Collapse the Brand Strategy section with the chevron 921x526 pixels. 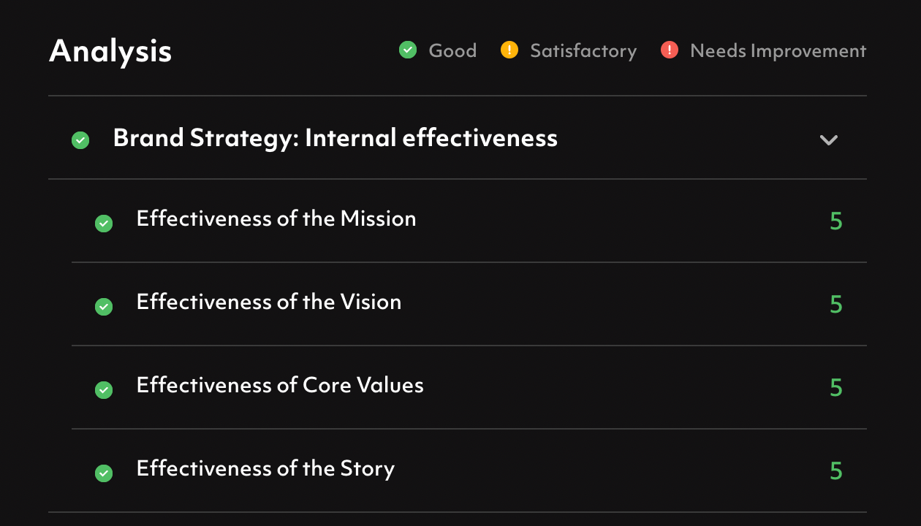click(x=828, y=140)
